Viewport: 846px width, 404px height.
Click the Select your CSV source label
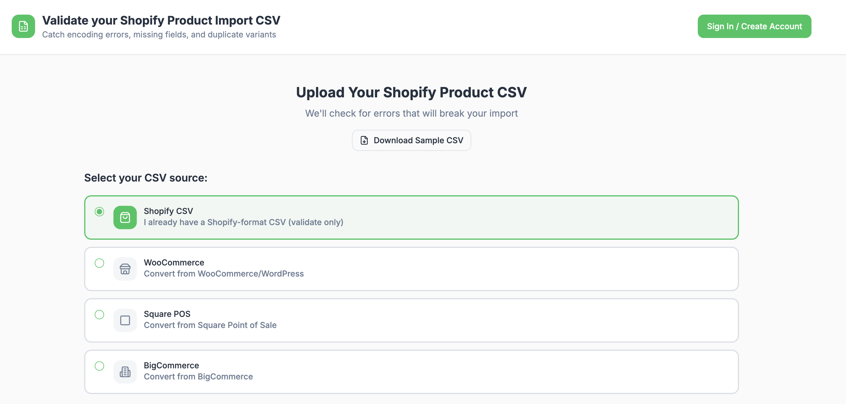(x=146, y=177)
